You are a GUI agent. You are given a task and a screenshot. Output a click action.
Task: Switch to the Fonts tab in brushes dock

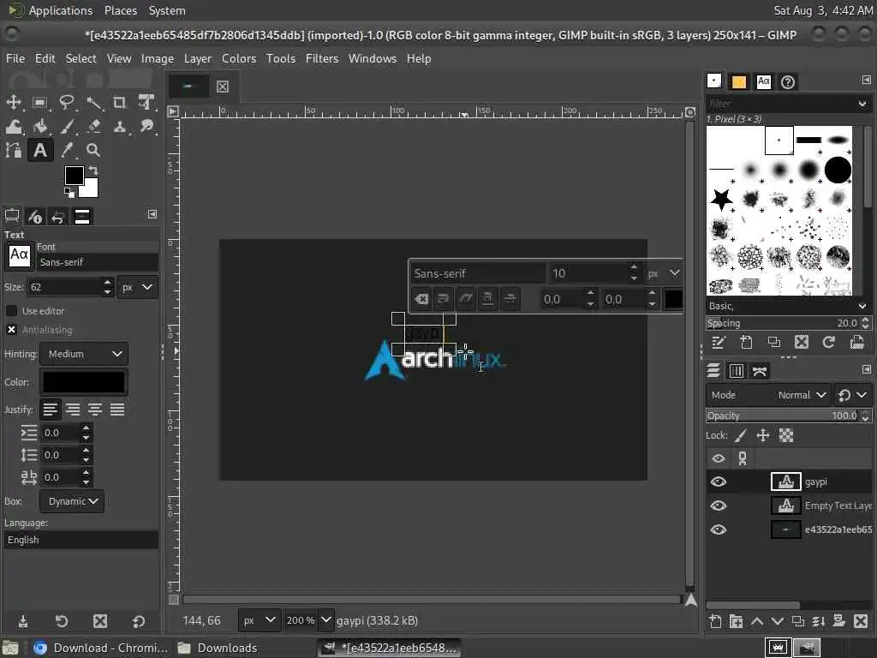pyautogui.click(x=763, y=81)
